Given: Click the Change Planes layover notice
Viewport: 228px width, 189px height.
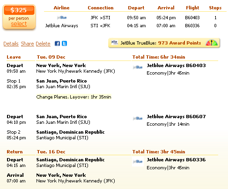Looking at the screenshot, I should pos(74,97).
